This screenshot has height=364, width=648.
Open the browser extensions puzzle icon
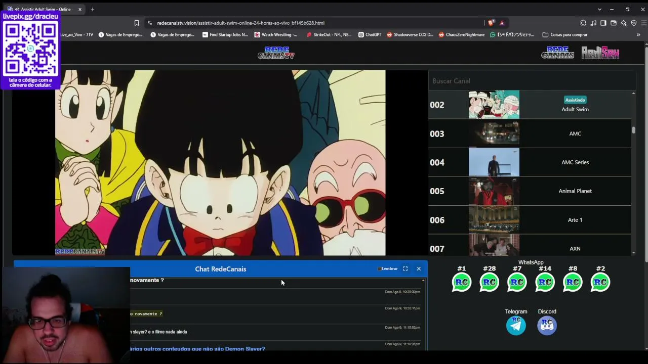tap(583, 23)
